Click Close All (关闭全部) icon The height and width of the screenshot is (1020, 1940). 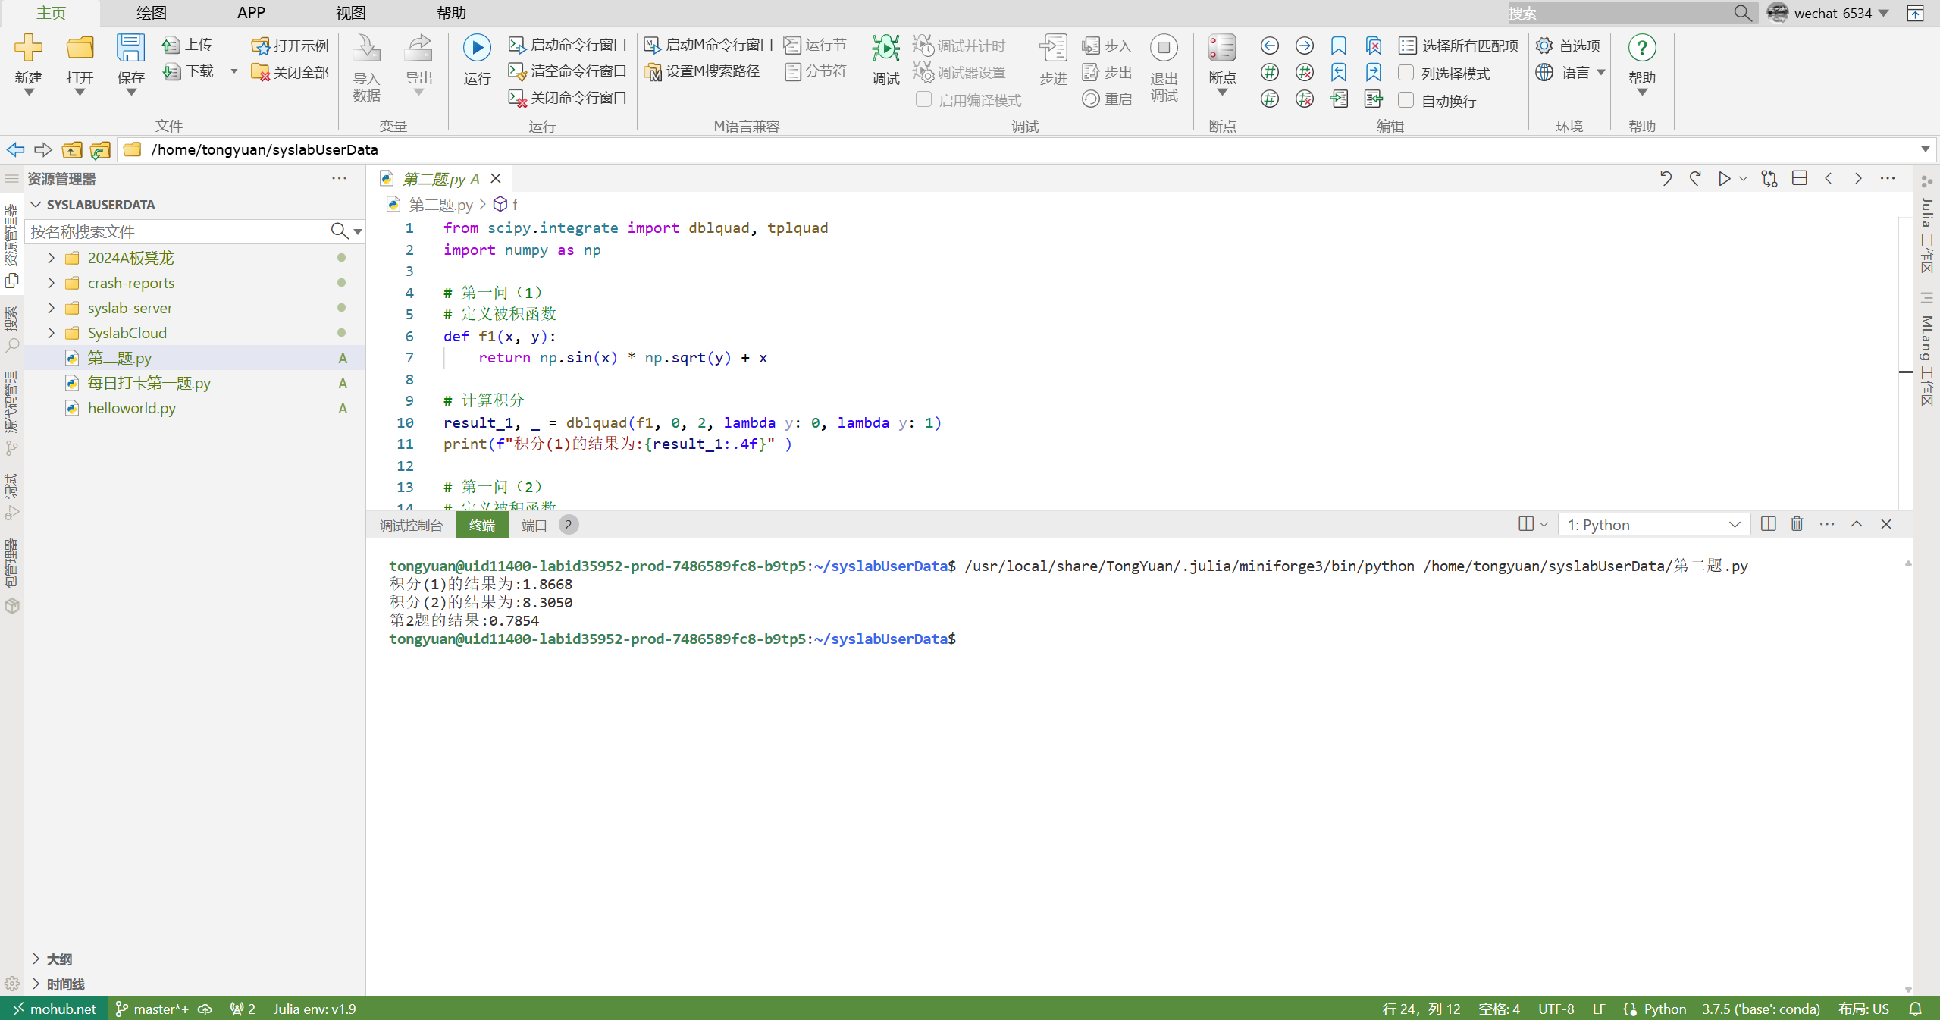tap(260, 72)
